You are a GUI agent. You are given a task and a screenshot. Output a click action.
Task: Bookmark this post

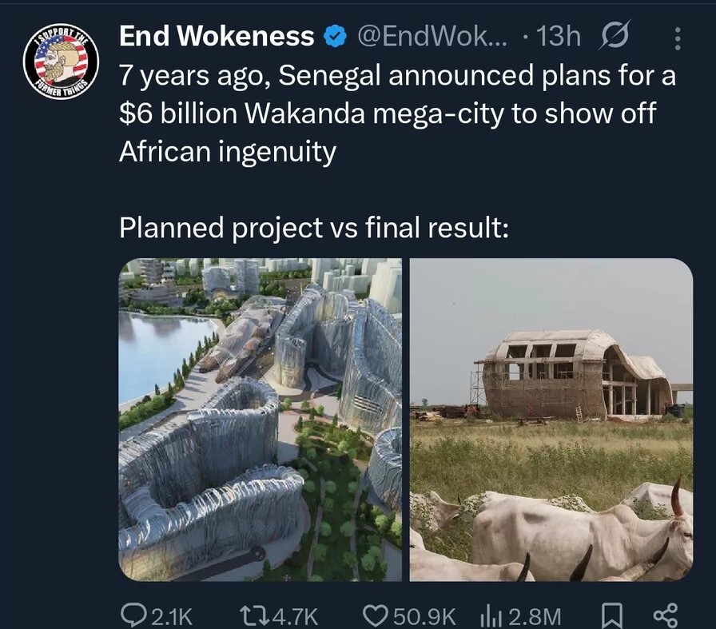[x=611, y=615]
